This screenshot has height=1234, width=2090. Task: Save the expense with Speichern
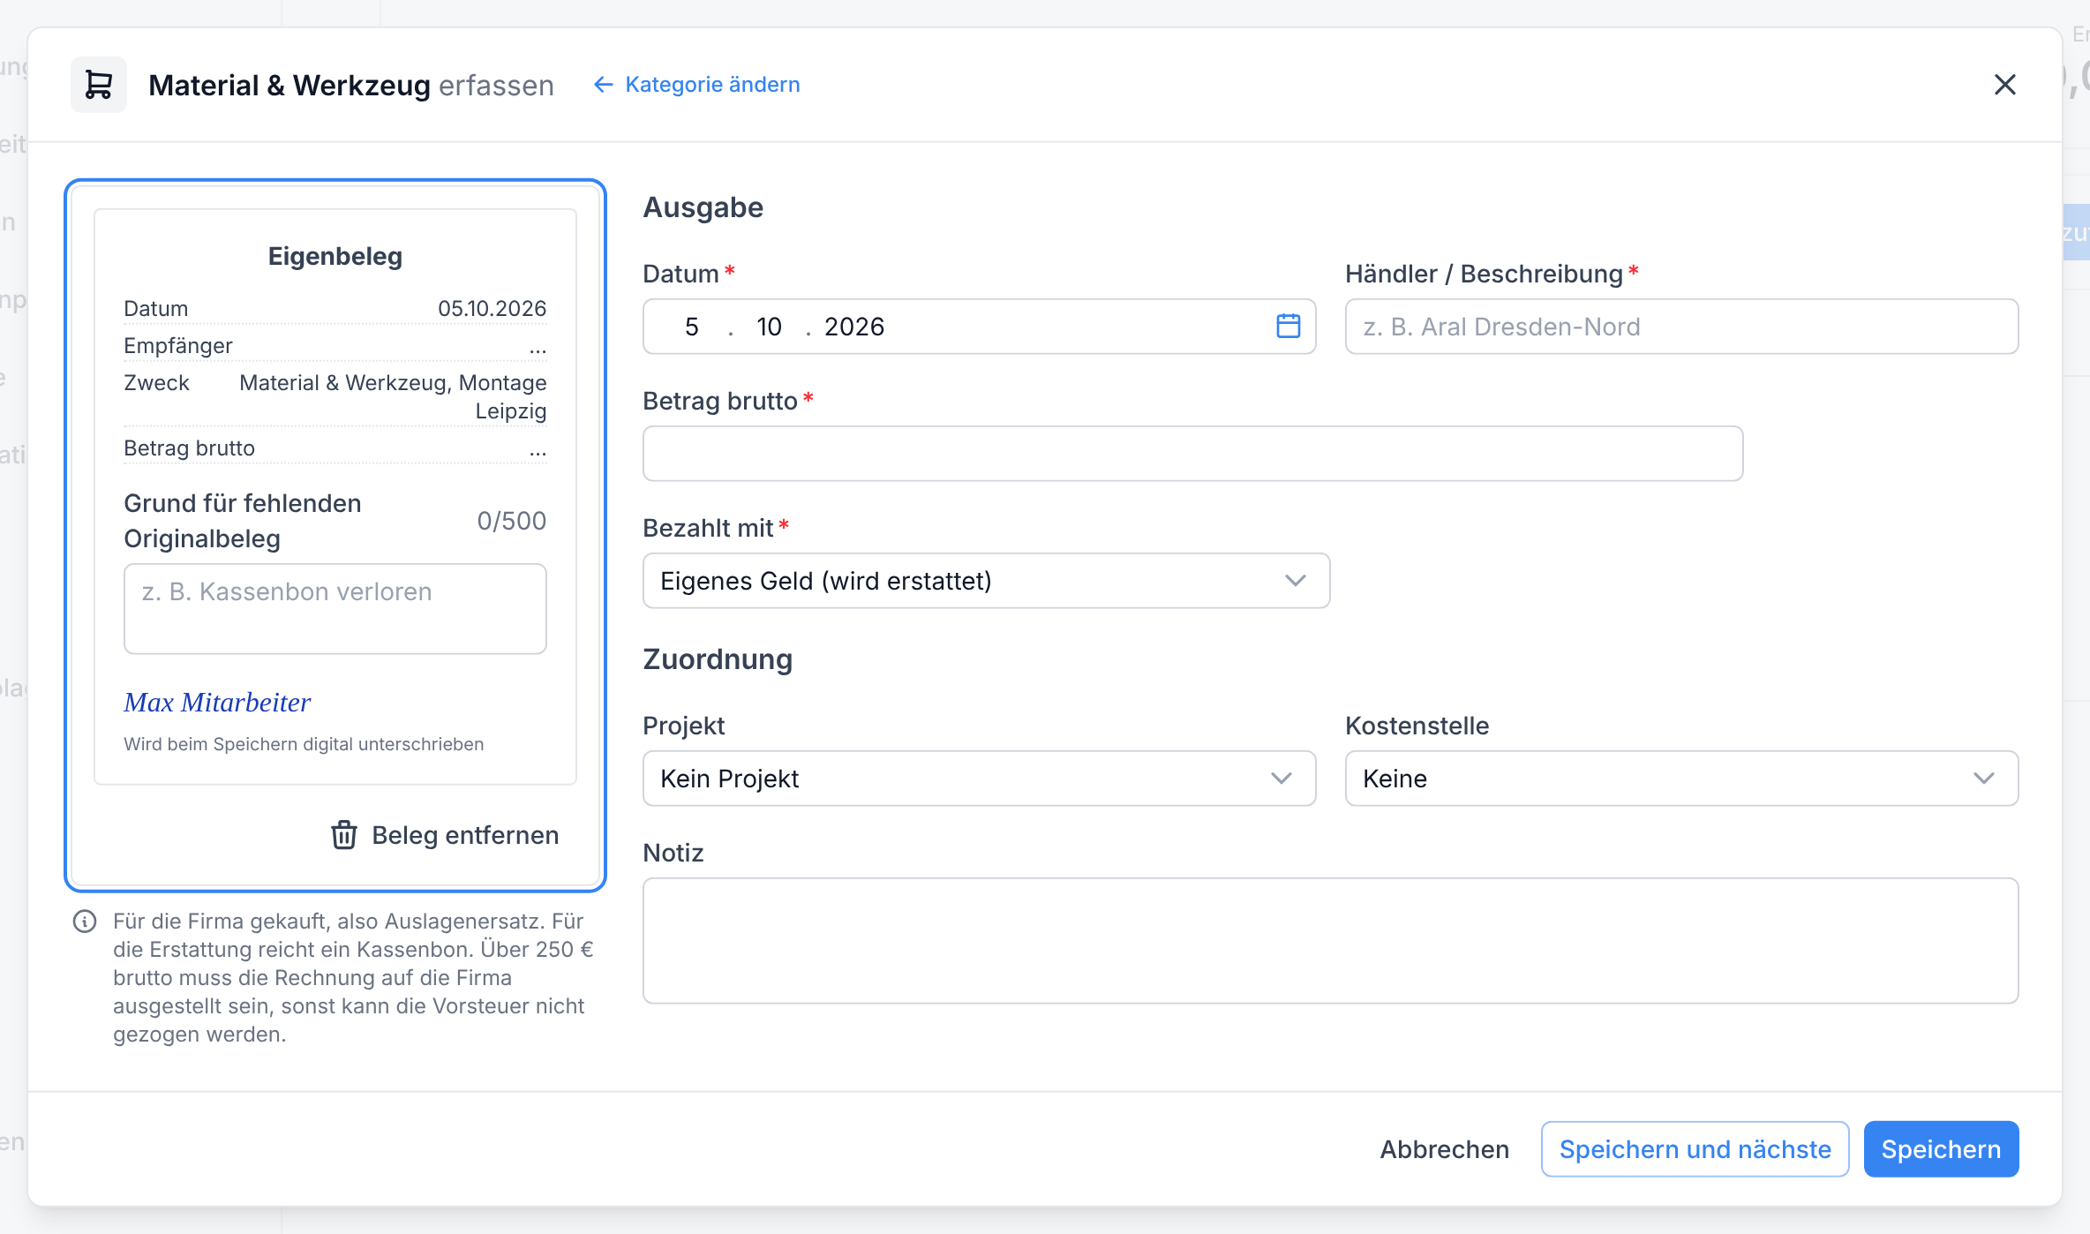[1941, 1149]
